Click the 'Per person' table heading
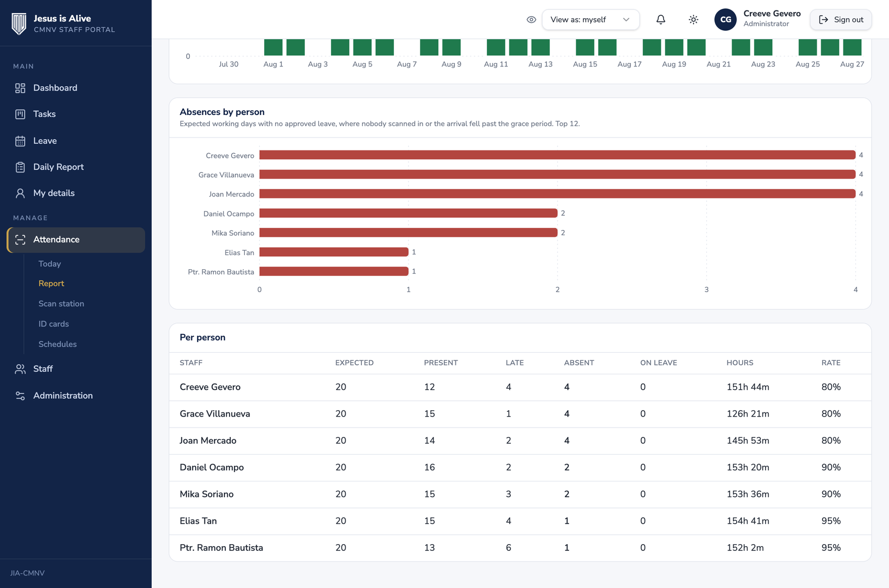889x588 pixels. pyautogui.click(x=202, y=338)
